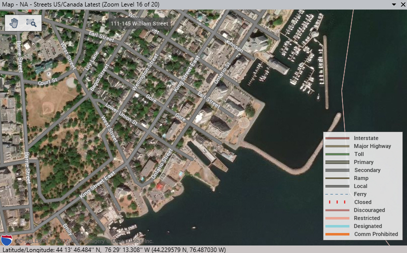Click the Comm Prohibited orange legend swatch
Image resolution: width=407 pixels, height=253 pixels.
click(x=337, y=234)
